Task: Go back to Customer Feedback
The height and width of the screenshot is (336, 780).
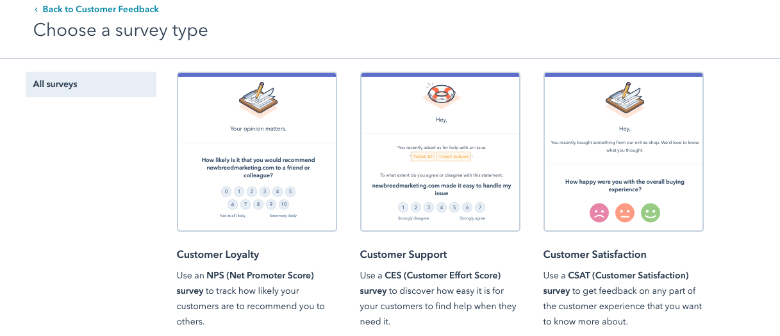Action: pos(101,10)
